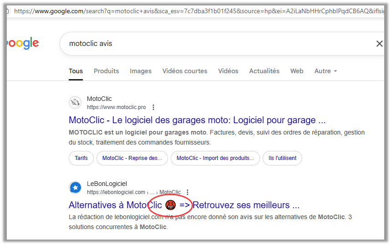Switch to the Actualités tab
This screenshot has height=245, width=391.
264,71
